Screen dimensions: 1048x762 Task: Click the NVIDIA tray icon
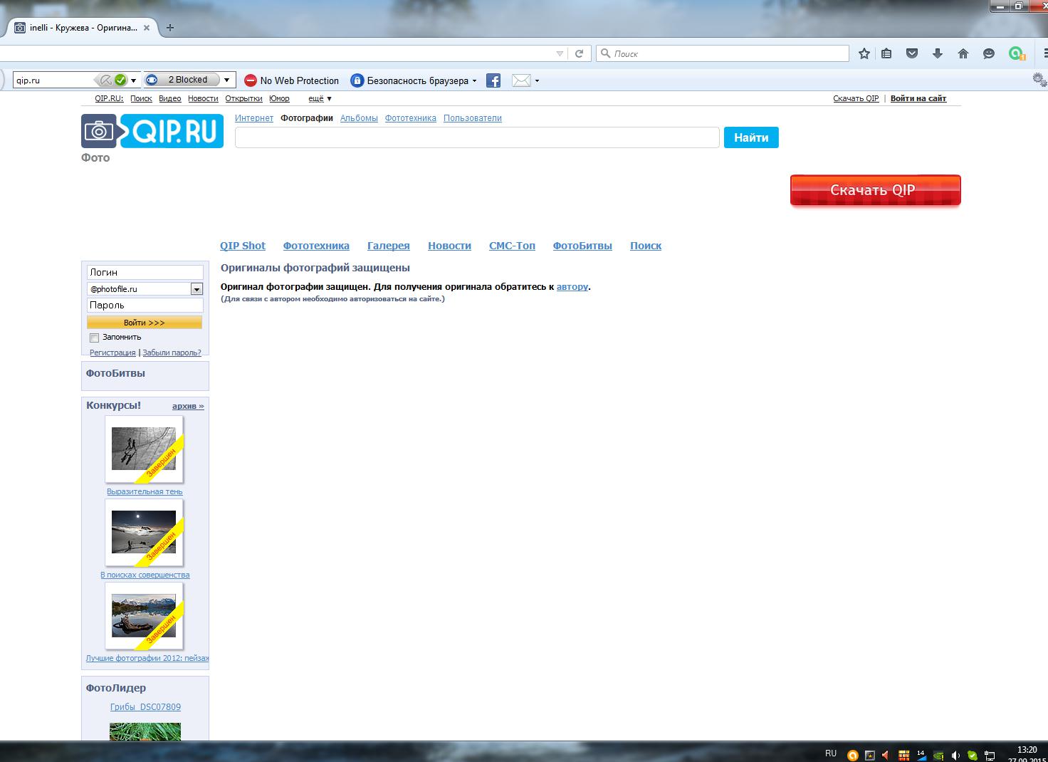938,755
